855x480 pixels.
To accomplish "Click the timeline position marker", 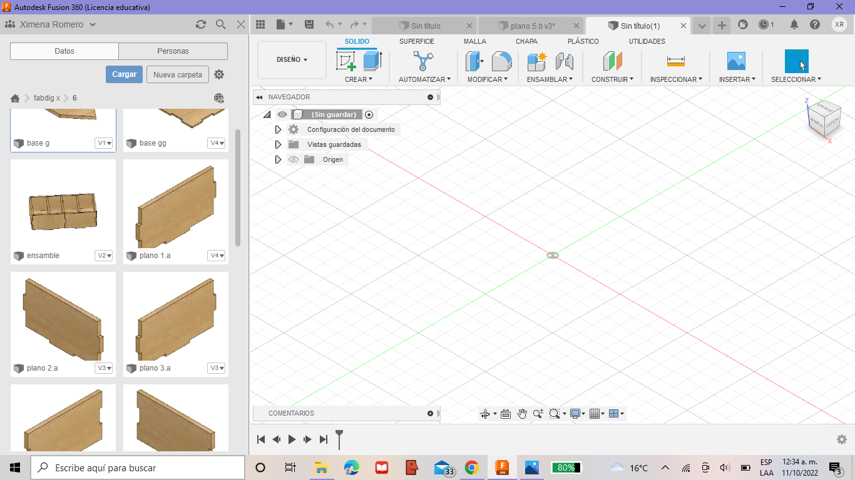I will tap(339, 439).
